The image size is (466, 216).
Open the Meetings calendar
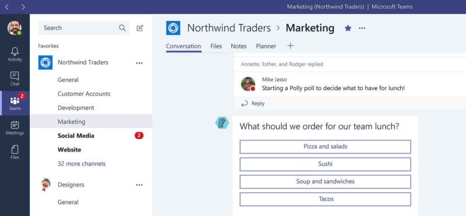tap(15, 128)
